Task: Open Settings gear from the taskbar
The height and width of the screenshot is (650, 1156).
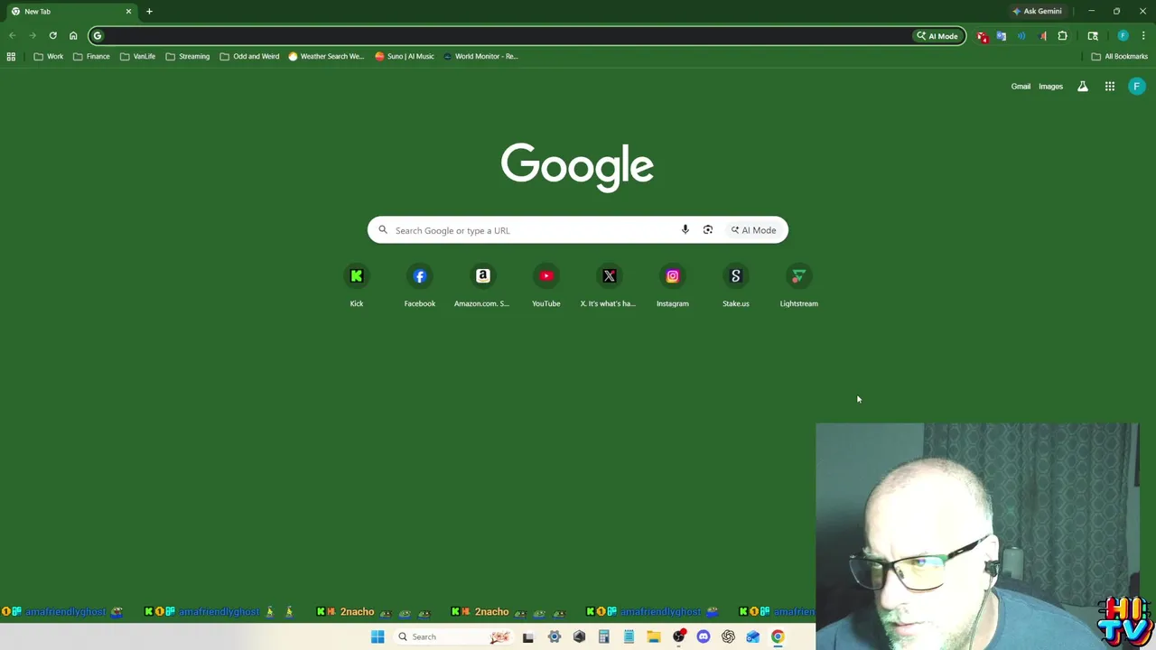Action: pyautogui.click(x=555, y=636)
